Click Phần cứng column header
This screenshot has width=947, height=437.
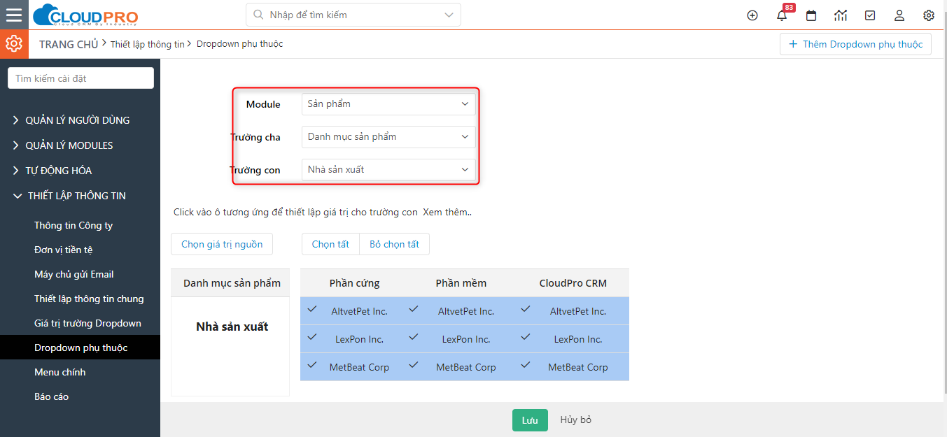354,283
